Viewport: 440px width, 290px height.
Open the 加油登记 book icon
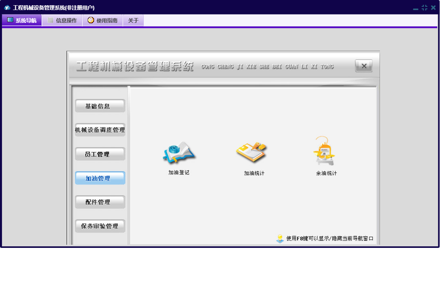(x=179, y=152)
